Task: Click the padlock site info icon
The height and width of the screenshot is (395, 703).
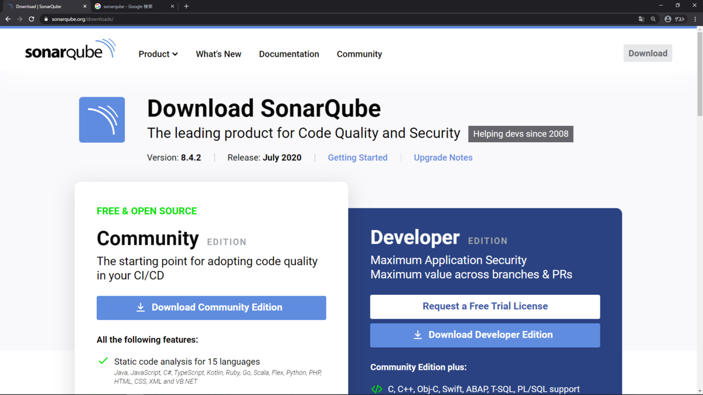Action: (x=46, y=19)
